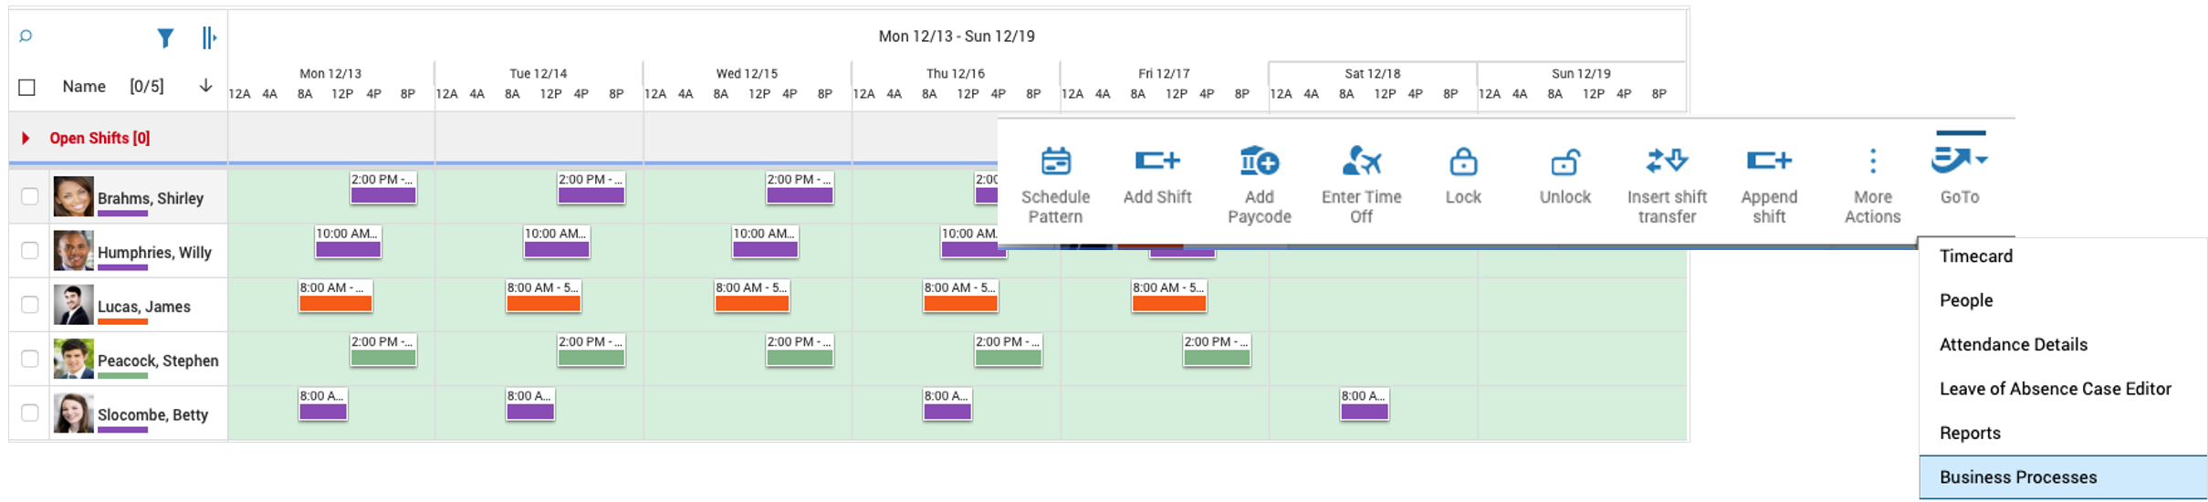This screenshot has width=2208, height=502.
Task: Select the Add Paycode tool
Action: (1259, 162)
